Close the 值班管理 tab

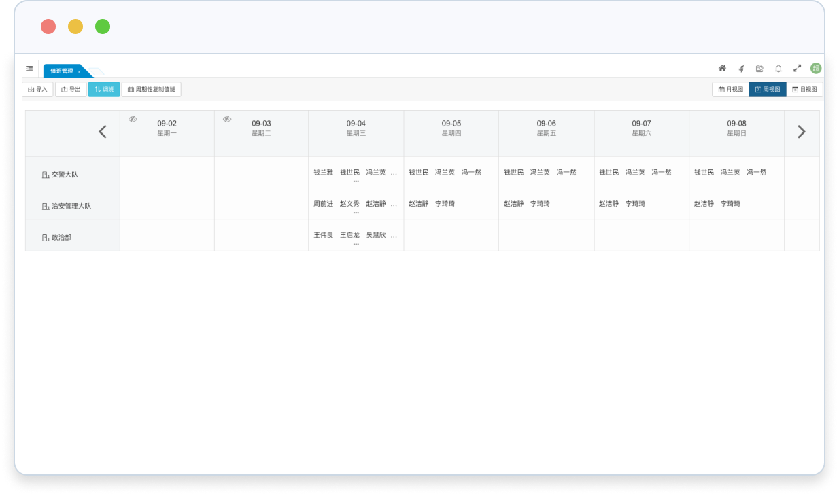click(80, 72)
